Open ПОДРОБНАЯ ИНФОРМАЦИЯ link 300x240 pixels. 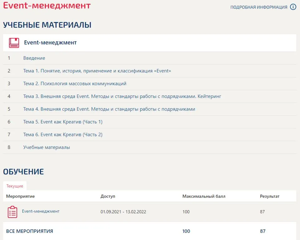259,7
